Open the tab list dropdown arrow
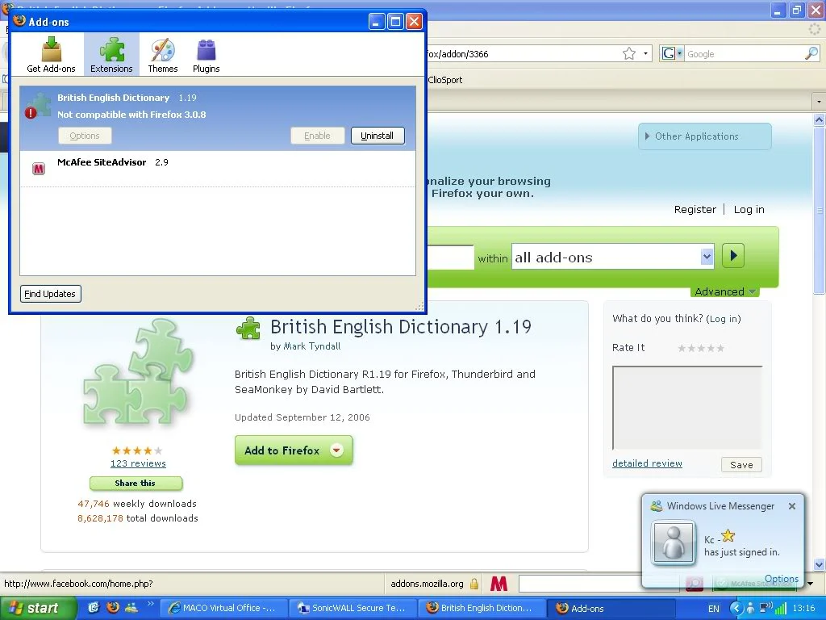826x620 pixels. [x=819, y=101]
